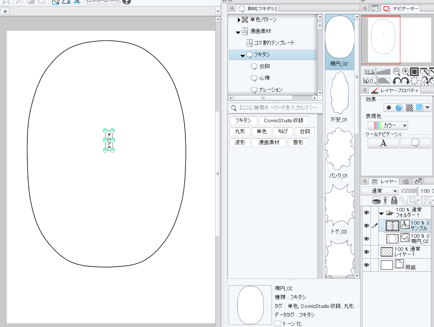Select the 台詞 category in material tree
The image size is (434, 327).
(264, 66)
